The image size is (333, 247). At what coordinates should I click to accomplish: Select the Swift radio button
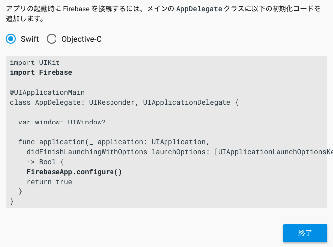point(11,39)
